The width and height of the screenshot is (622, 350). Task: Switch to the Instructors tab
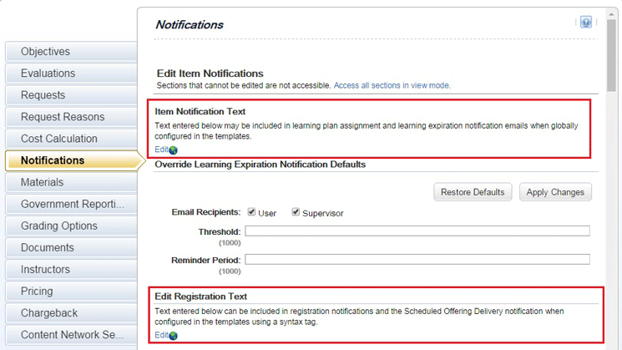(x=70, y=269)
